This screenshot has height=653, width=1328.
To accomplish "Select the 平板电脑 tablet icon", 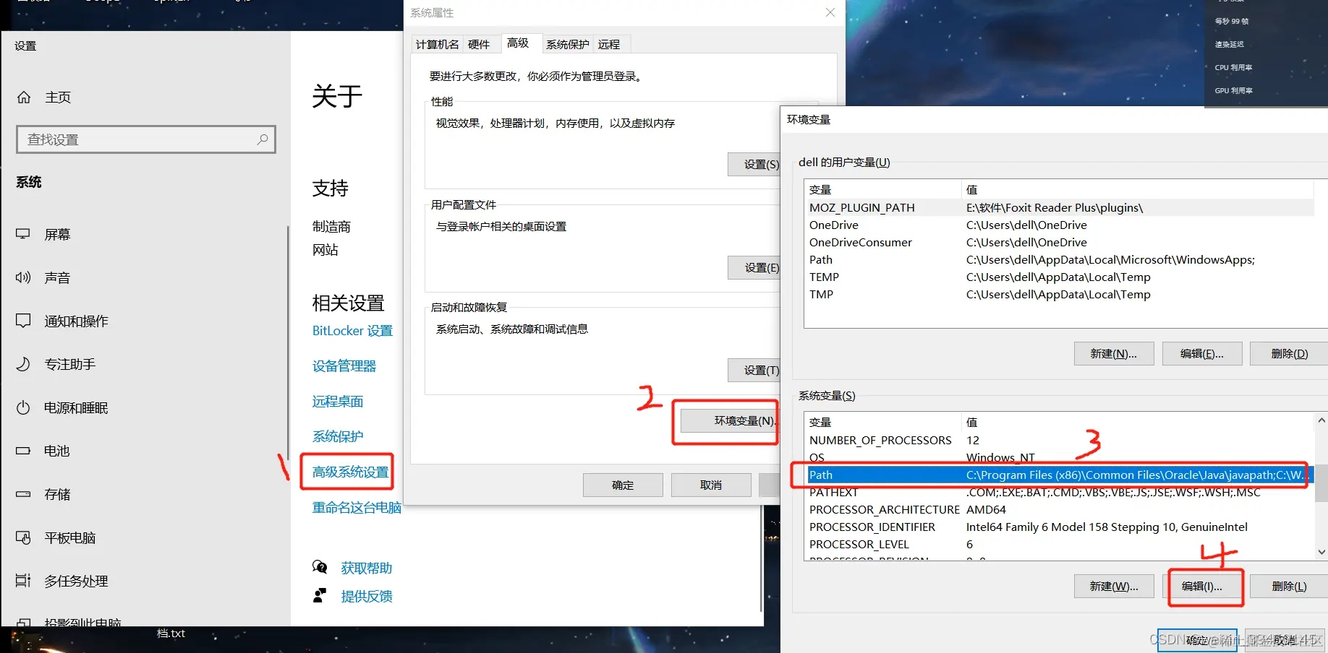I will [x=23, y=537].
